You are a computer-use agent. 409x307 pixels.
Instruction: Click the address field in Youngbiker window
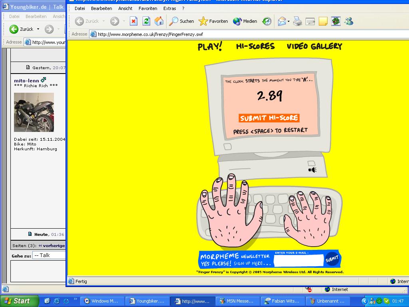(45, 42)
